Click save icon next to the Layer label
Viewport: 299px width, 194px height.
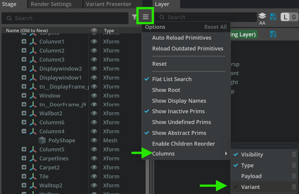273,34
